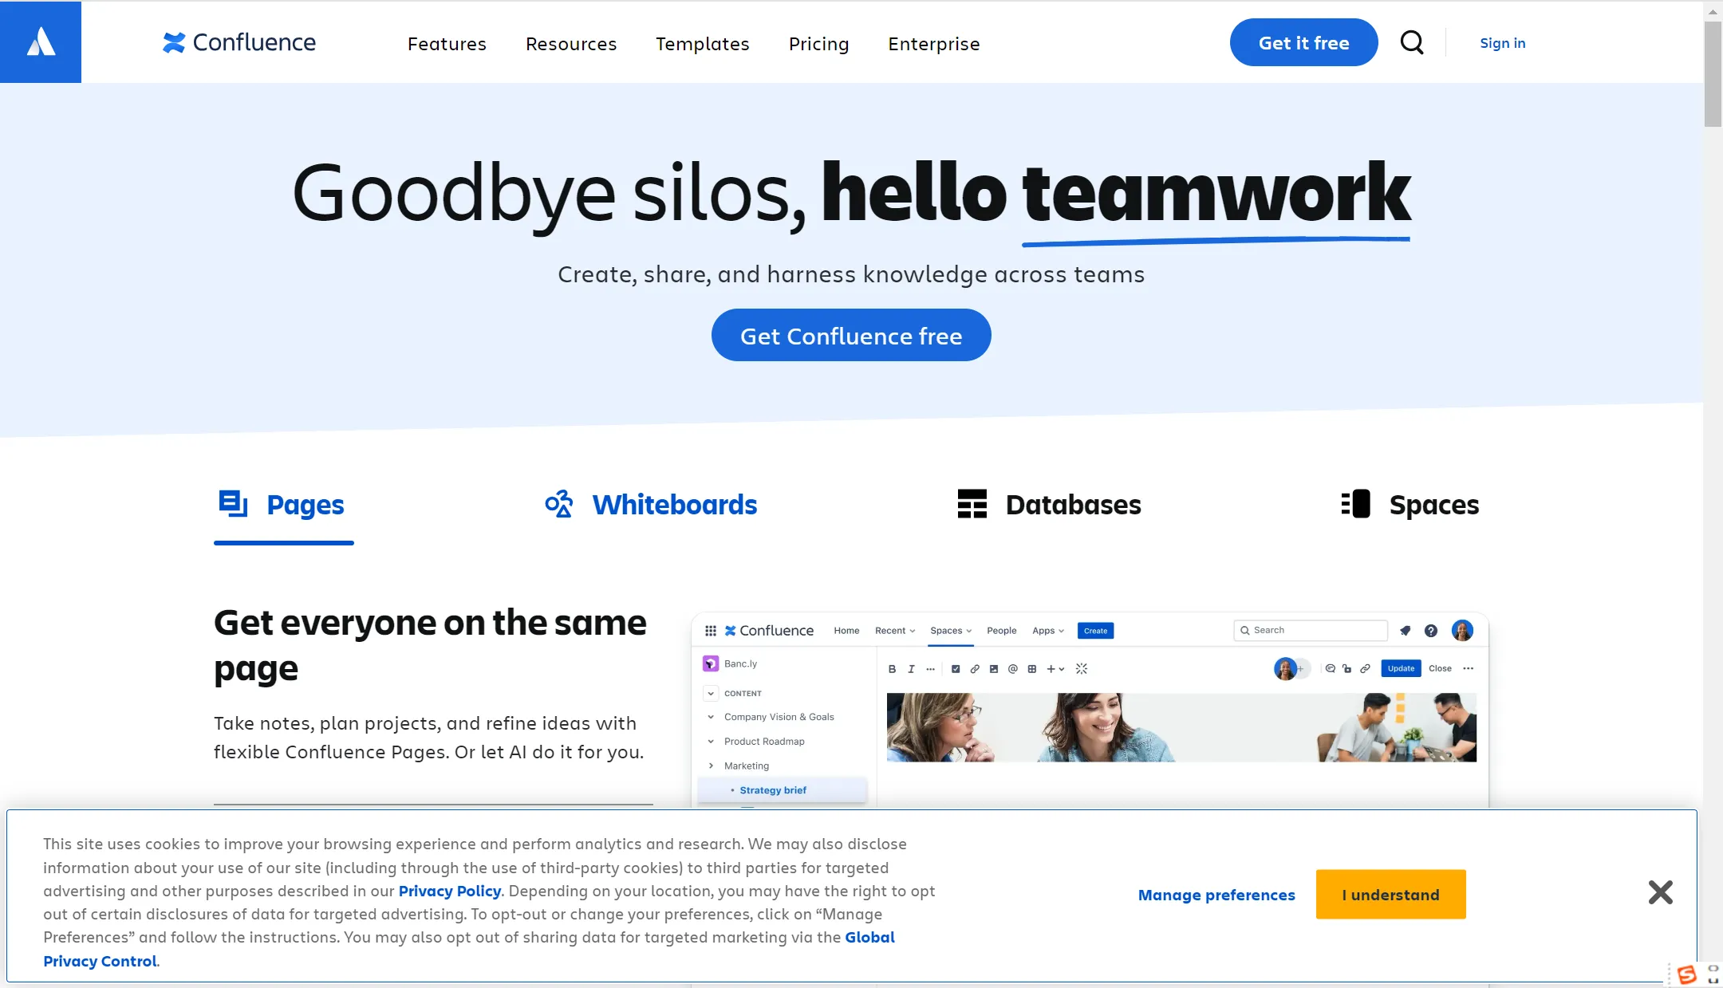This screenshot has width=1723, height=988.
Task: Click Get Confluence free button
Action: pos(851,335)
